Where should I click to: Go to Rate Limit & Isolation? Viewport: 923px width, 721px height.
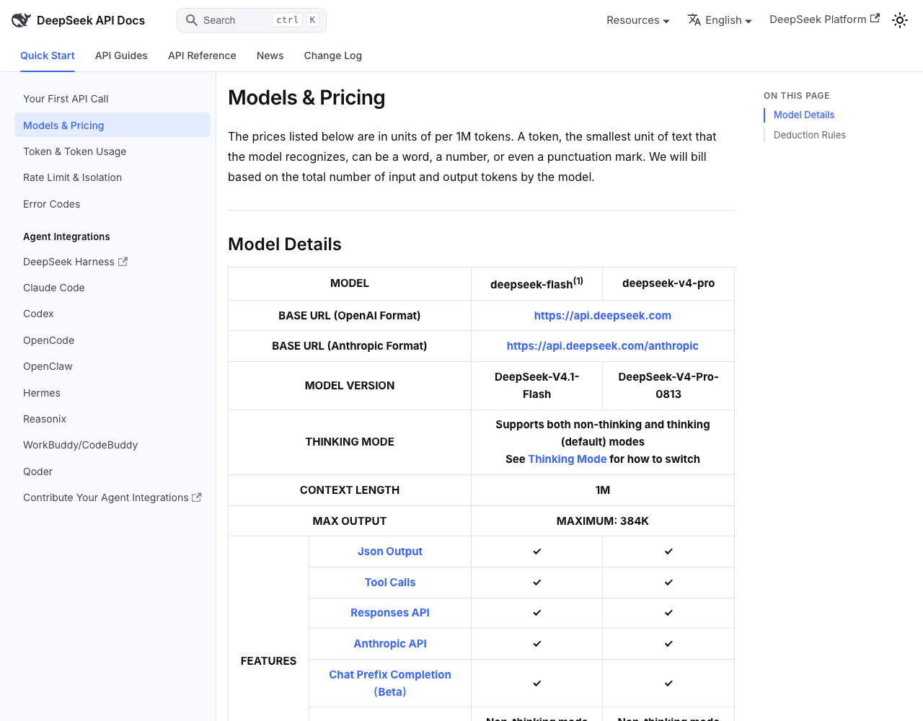tap(112, 177)
